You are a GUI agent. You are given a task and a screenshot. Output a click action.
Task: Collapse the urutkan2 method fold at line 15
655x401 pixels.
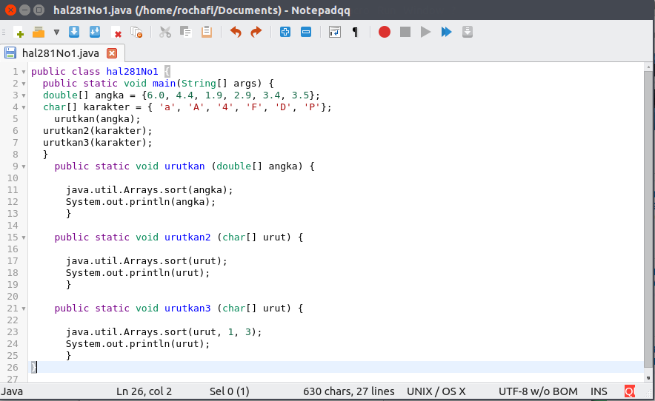(24, 237)
